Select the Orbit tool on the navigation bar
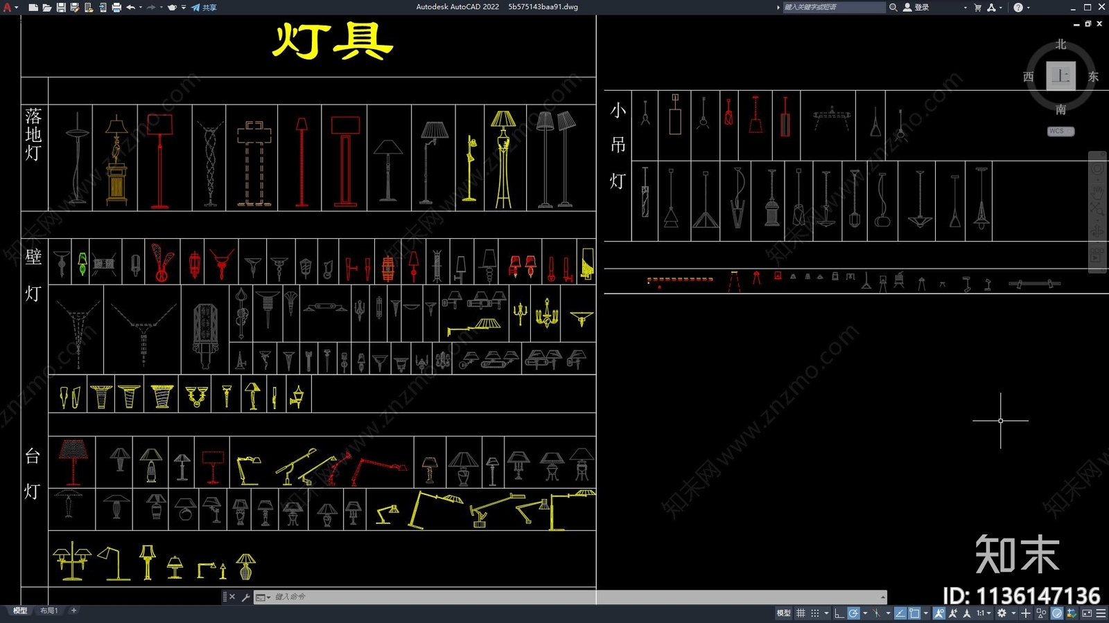Viewport: 1109px width, 623px height. (1097, 230)
